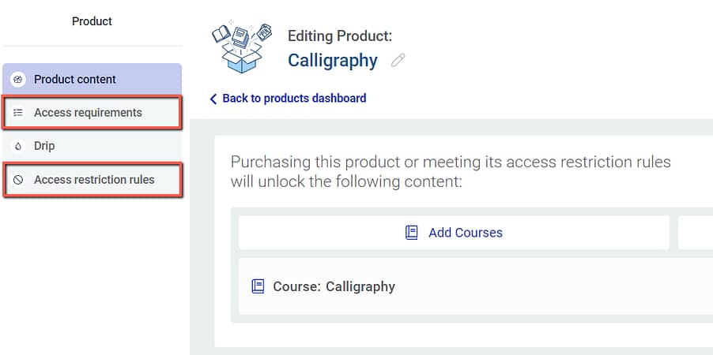
Task: Click the Calligraphy product title
Action: pos(333,60)
